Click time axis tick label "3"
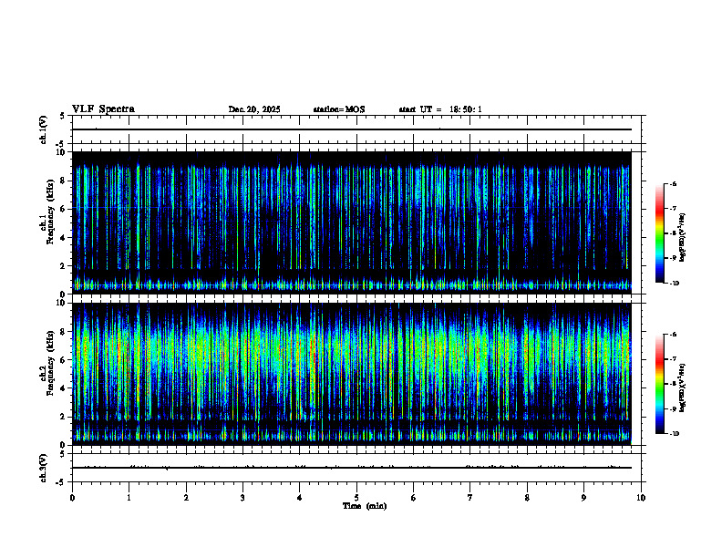This screenshot has width=722, height=558. [242, 498]
